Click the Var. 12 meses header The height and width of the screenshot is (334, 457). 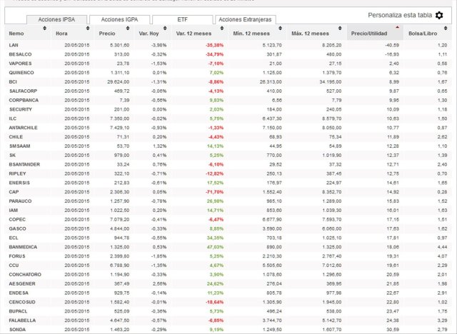pos(194,34)
